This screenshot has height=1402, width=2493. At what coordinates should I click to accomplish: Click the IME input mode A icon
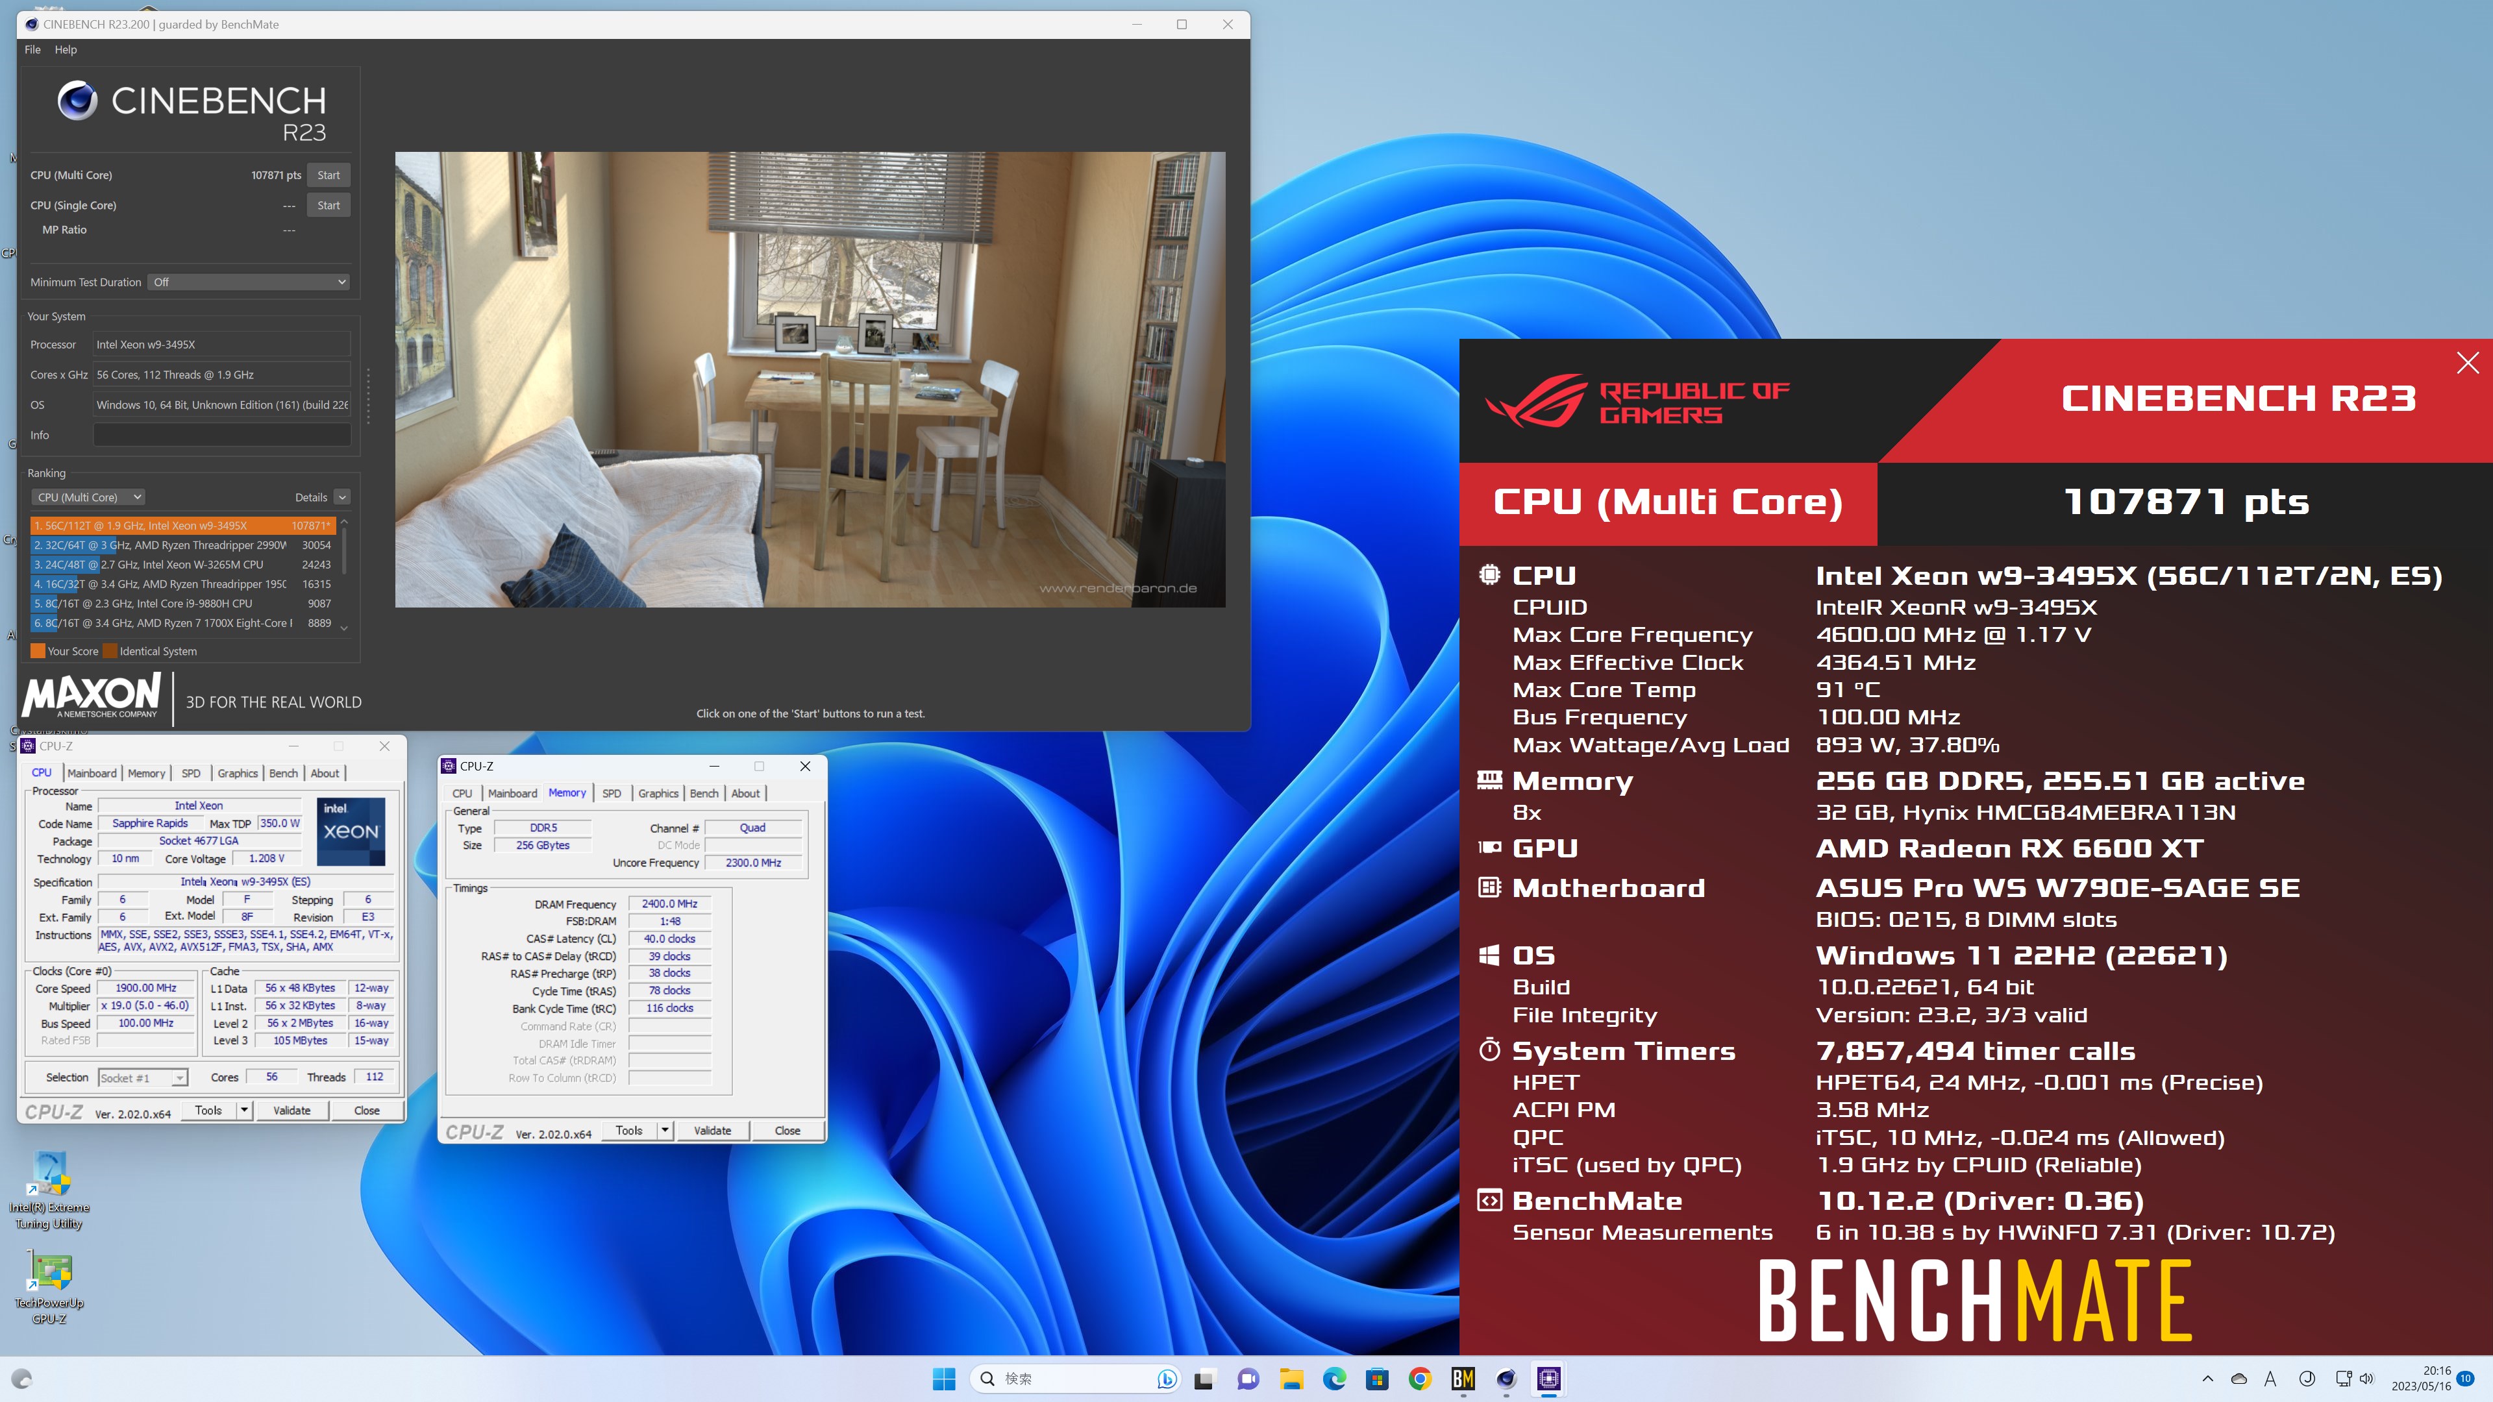(x=2270, y=1379)
